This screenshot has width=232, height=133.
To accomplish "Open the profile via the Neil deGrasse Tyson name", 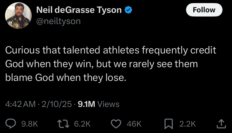I will click(x=79, y=10).
